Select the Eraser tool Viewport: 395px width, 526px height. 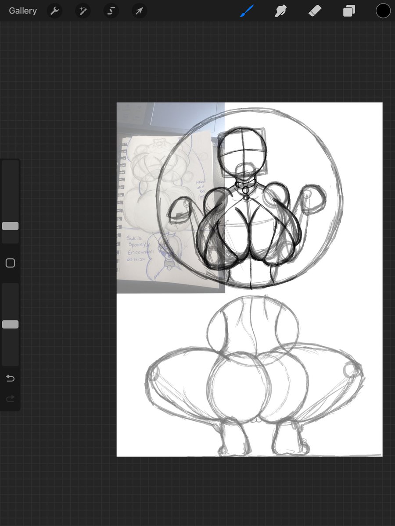pyautogui.click(x=315, y=11)
